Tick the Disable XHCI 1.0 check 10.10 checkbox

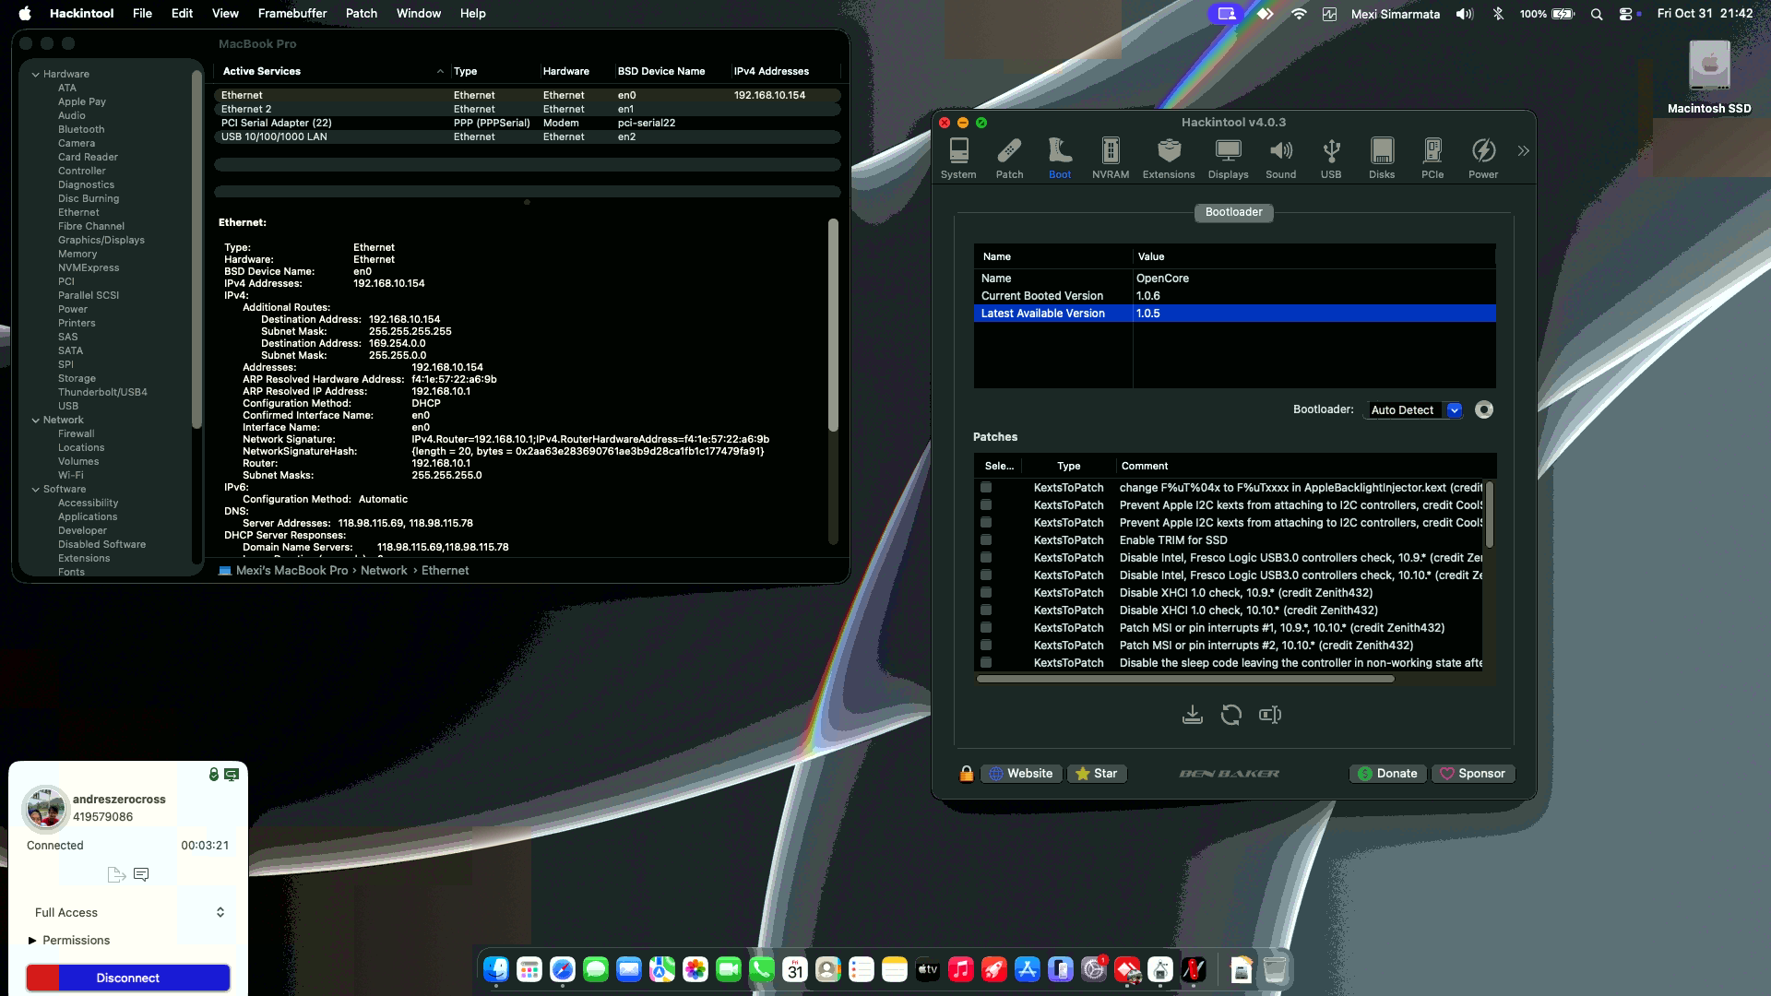pyautogui.click(x=986, y=611)
